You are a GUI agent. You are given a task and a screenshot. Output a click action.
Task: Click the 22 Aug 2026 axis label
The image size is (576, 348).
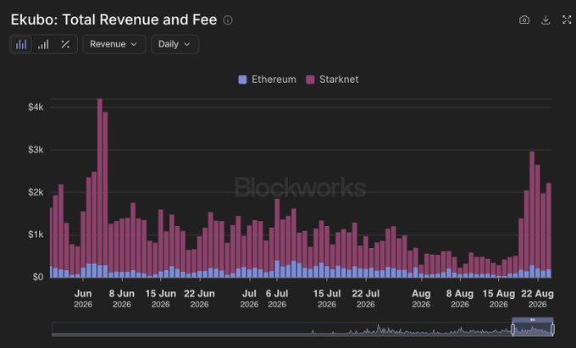point(537,299)
